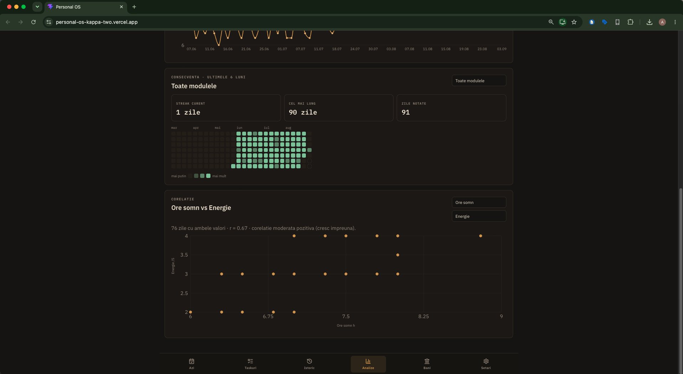Expand the tab search chevron
Screen dimensions: 683x374
pyautogui.click(x=37, y=7)
